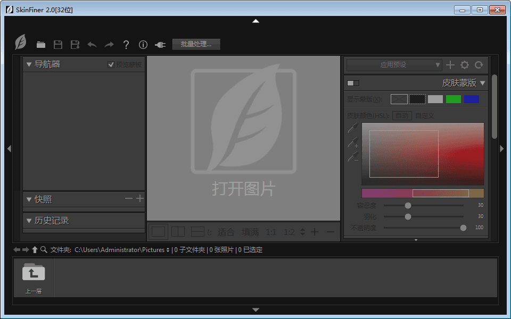
Task: Select the no-mask crossed display swatch
Action: coord(399,99)
